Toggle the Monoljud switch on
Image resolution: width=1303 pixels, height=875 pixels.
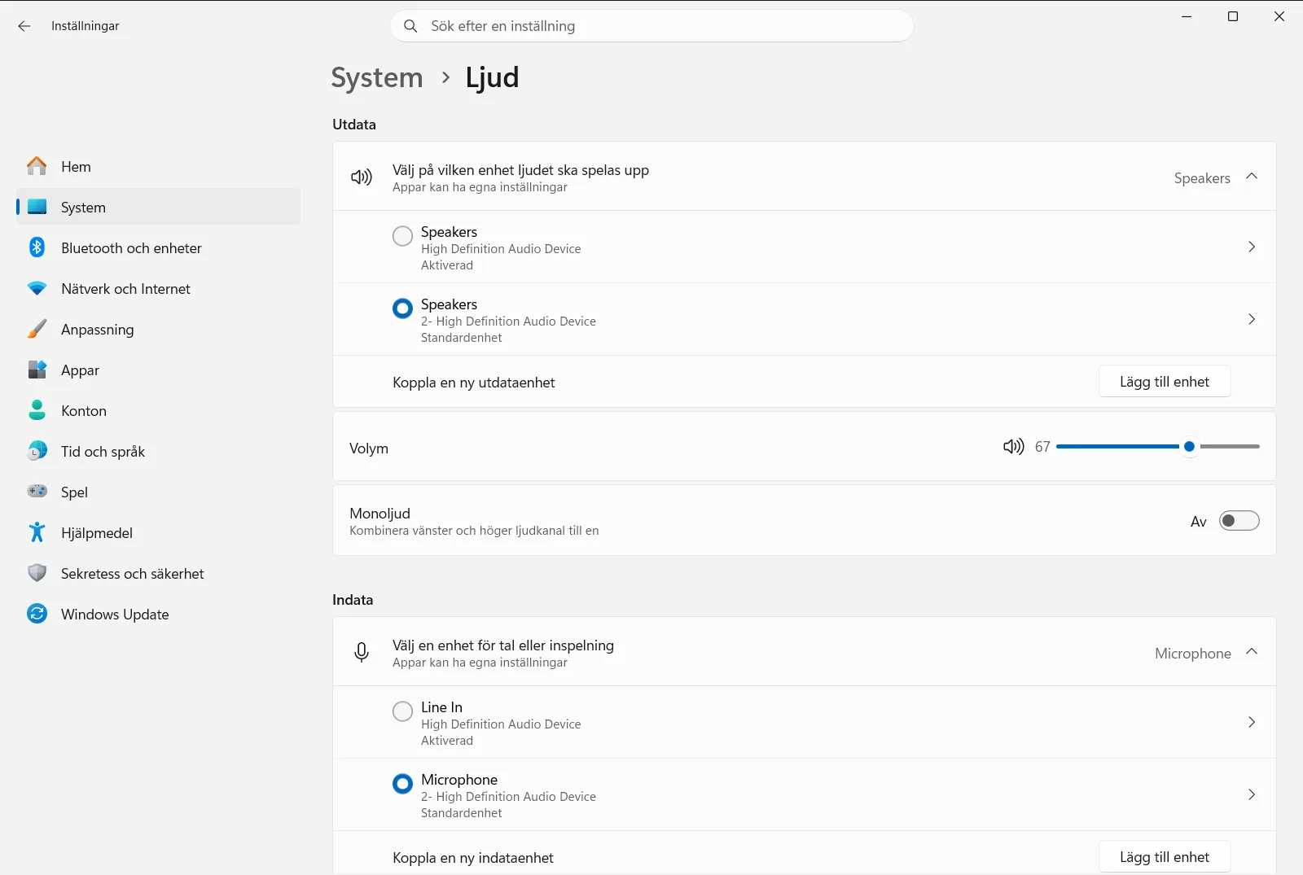click(1239, 521)
